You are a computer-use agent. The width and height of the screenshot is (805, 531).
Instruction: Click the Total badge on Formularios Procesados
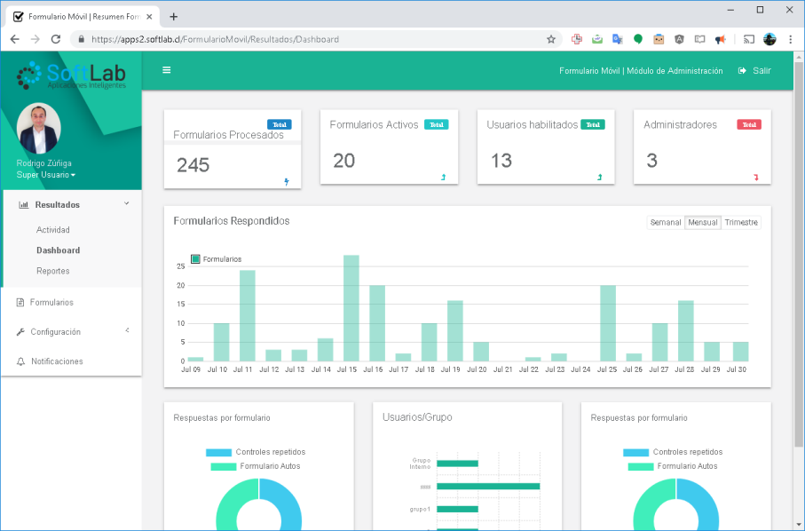coord(280,124)
